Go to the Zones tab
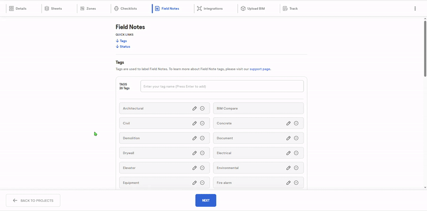This screenshot has height=211, width=427. [x=88, y=9]
